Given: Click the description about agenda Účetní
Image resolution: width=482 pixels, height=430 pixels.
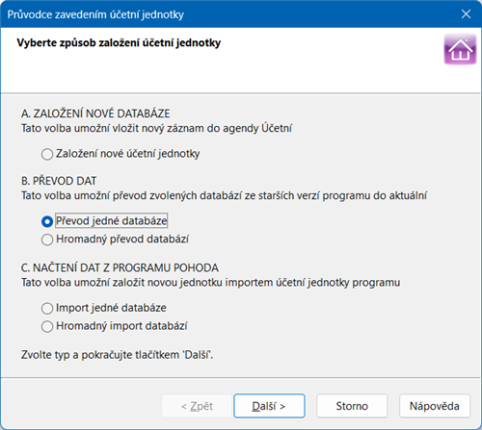Looking at the screenshot, I should (156, 128).
